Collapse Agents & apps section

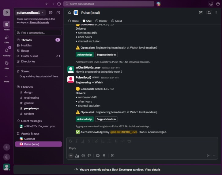(30, 133)
